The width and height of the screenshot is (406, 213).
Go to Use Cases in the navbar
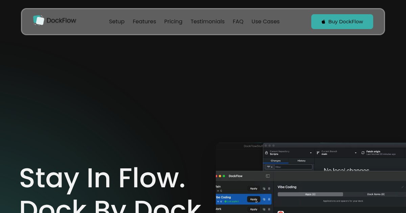266,22
